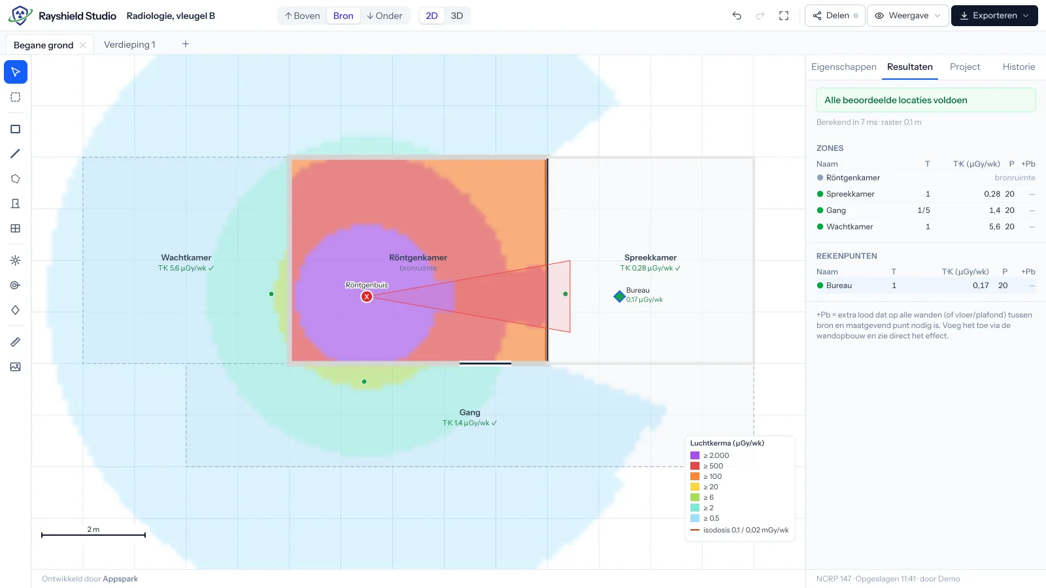Select the background image tool
The height and width of the screenshot is (588, 1046).
coord(16,367)
